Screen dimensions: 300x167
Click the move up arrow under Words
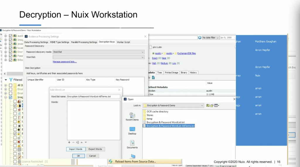[x=81, y=142]
